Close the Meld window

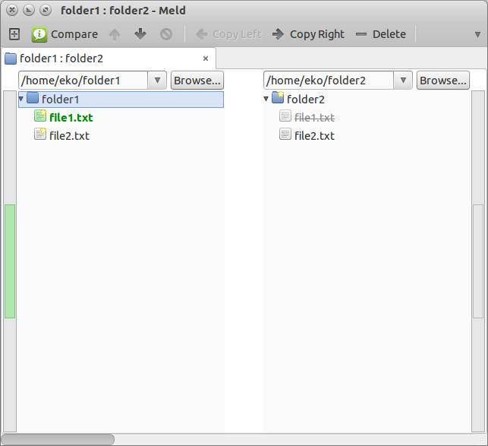point(12,11)
